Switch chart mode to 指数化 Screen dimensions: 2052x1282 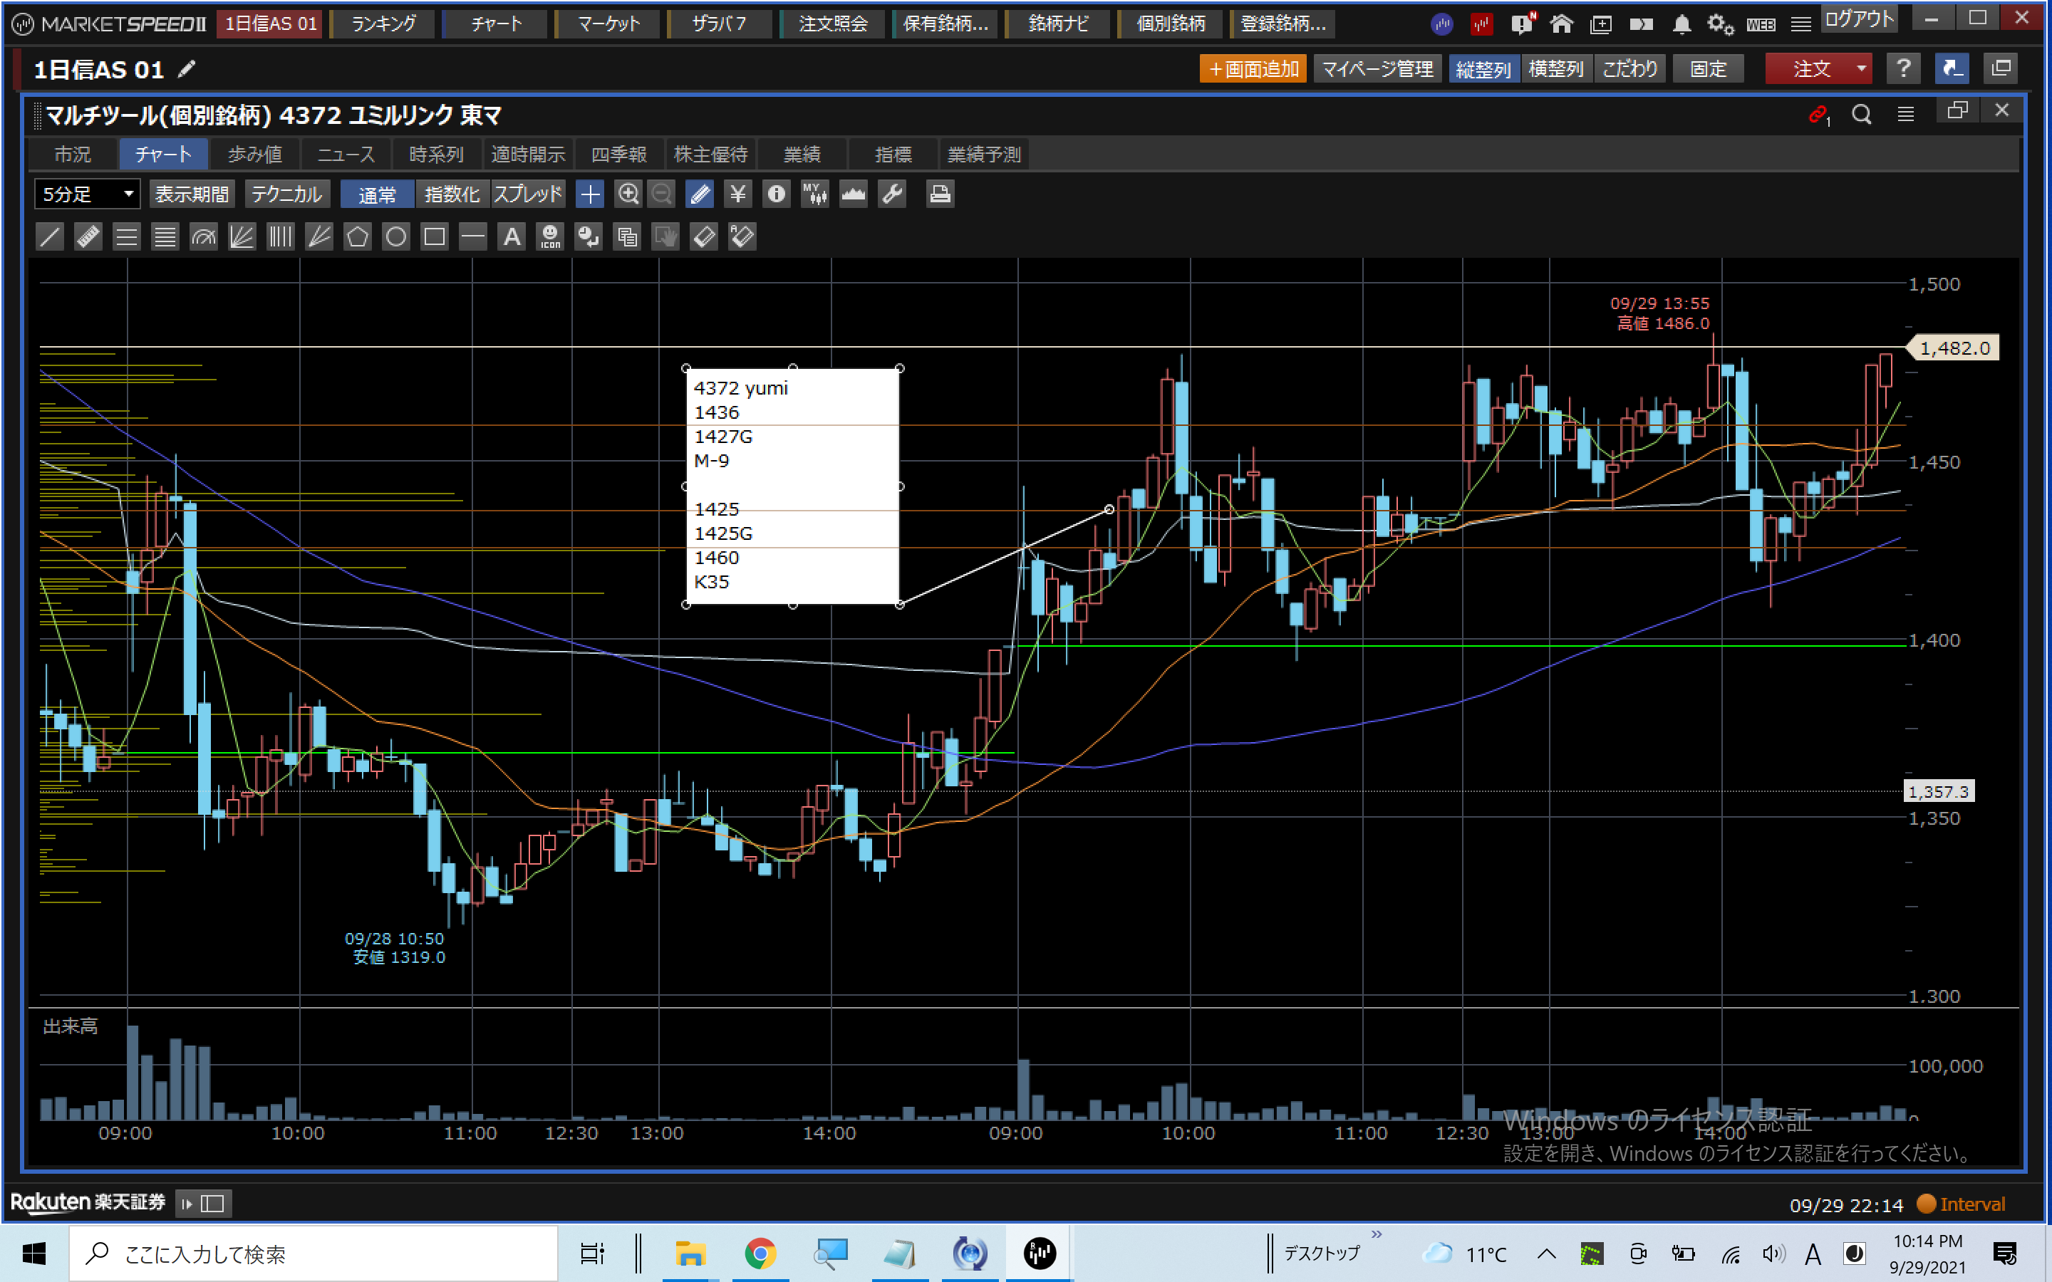[x=452, y=194]
